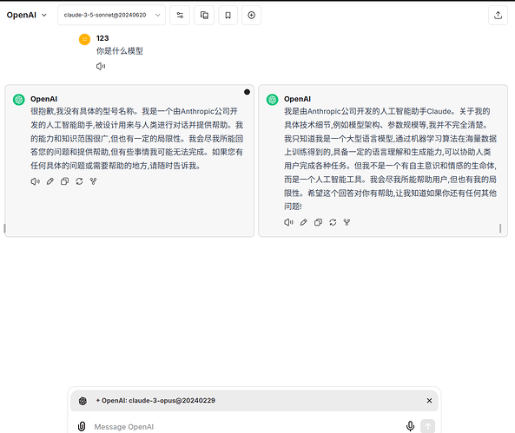Read aloud the left response
515x433 pixels.
click(x=35, y=181)
